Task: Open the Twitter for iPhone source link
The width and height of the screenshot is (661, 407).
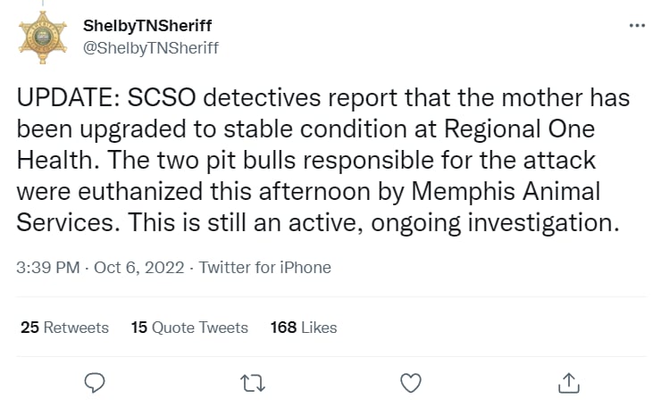Action: coord(265,268)
